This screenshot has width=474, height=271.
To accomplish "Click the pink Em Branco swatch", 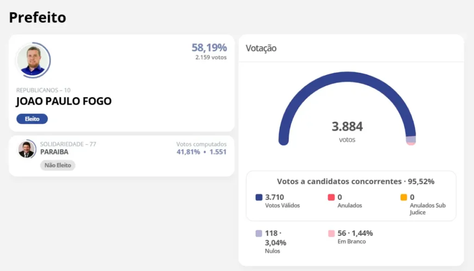I will [331, 233].
